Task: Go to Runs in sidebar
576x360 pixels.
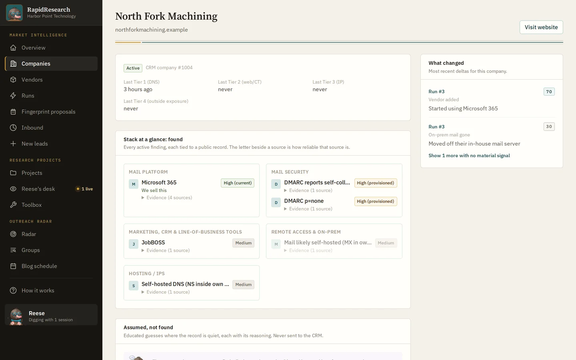Action: point(51,96)
